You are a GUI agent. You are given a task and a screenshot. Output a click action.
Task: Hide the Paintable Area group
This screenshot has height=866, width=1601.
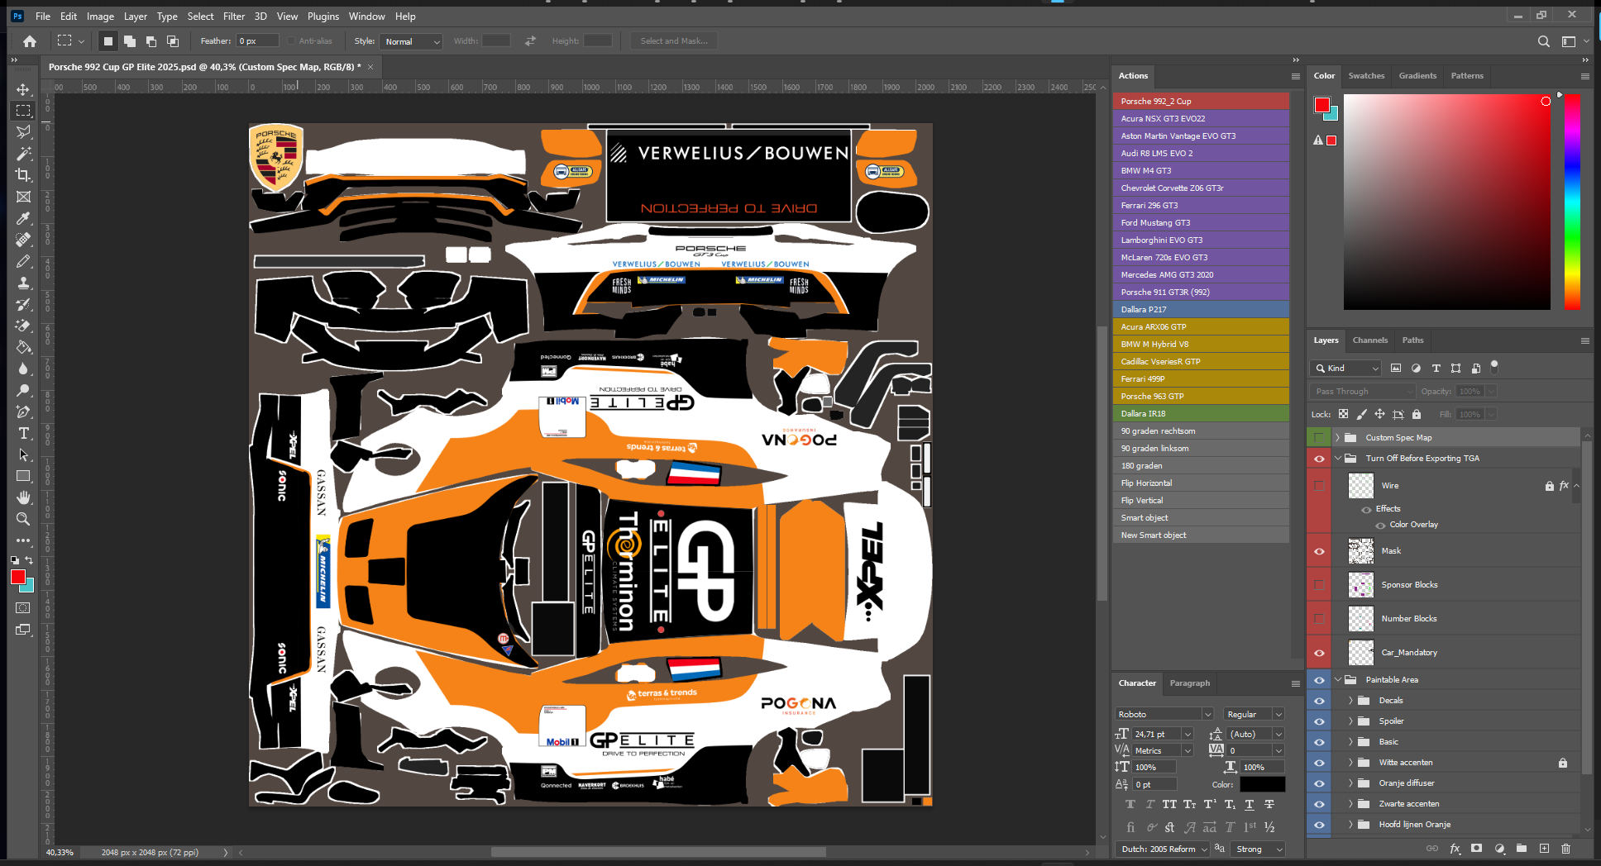1319,680
